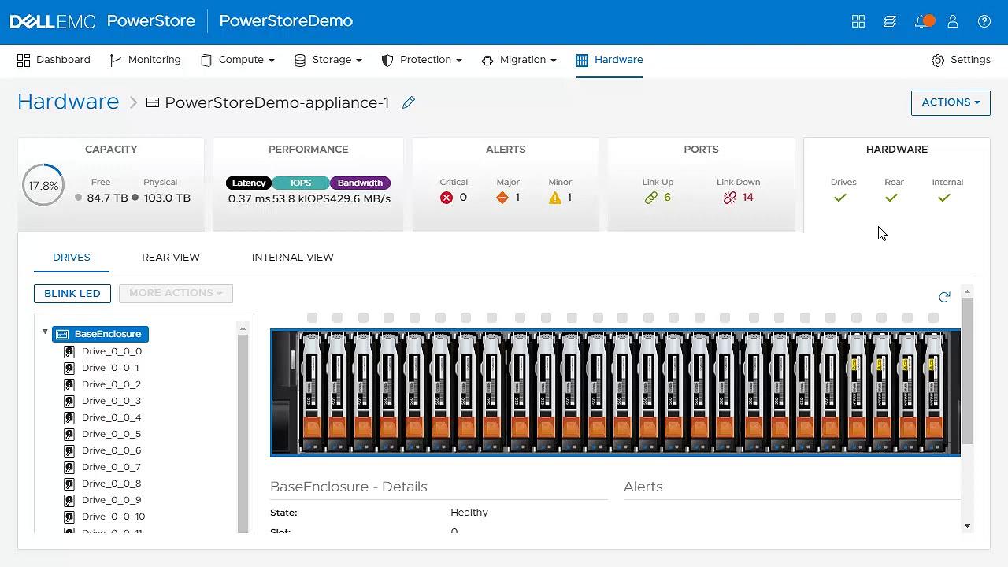Toggle the IOPS performance pill
The width and height of the screenshot is (1008, 567).
(301, 183)
